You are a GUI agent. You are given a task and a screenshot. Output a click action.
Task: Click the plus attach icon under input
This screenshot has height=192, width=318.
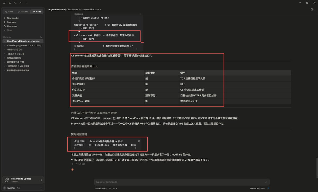pos(110,189)
